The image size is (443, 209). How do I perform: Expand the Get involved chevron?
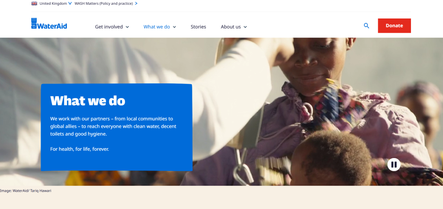[x=127, y=27]
